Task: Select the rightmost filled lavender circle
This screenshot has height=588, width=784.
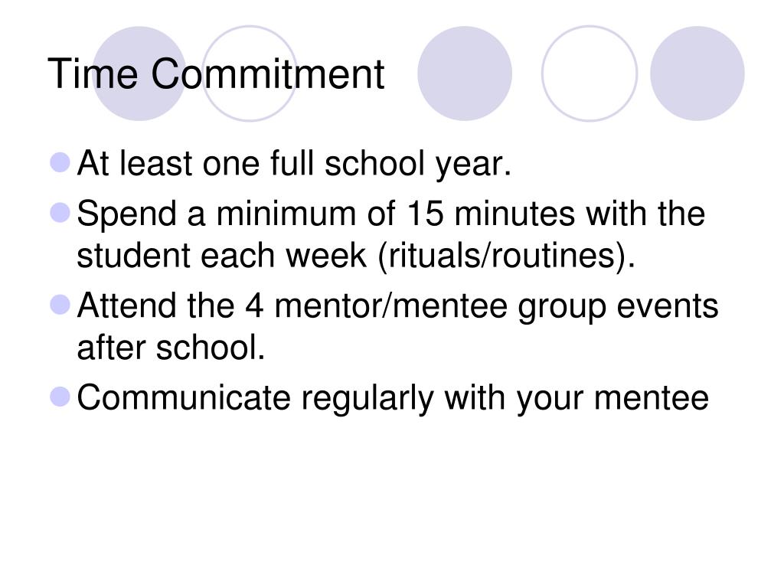Action: pyautogui.click(x=697, y=73)
